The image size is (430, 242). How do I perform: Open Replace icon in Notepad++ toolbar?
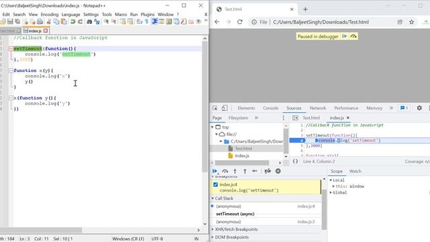click(97, 22)
